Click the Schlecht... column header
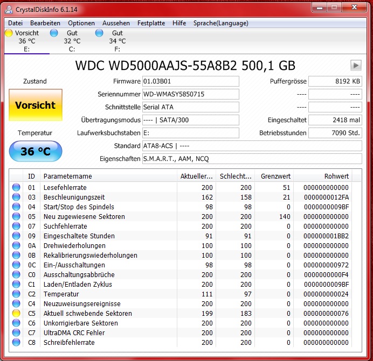The width and height of the screenshot is (373, 361). click(x=235, y=176)
